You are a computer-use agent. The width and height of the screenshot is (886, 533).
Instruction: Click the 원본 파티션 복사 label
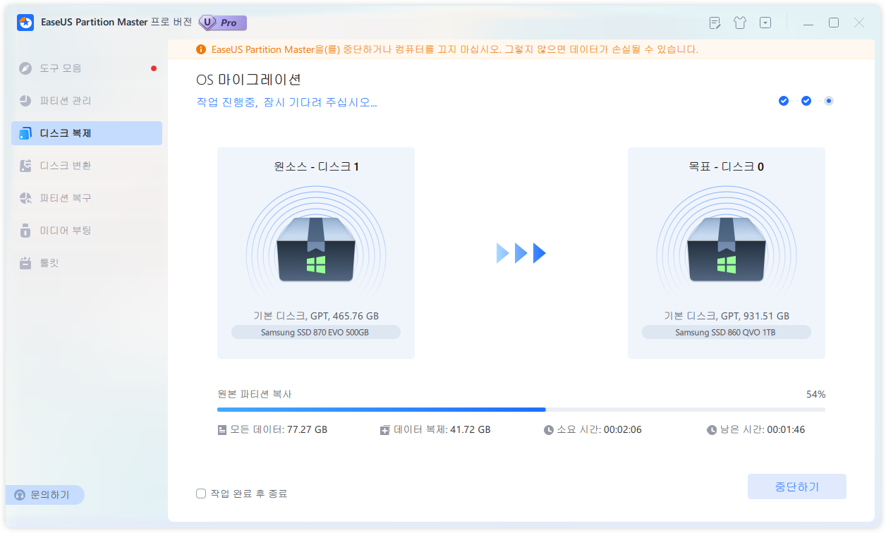[x=255, y=394]
